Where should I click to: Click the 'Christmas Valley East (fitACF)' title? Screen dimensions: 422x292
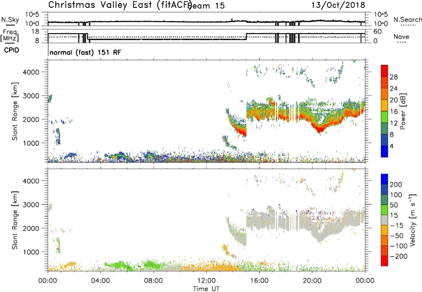(x=120, y=5)
